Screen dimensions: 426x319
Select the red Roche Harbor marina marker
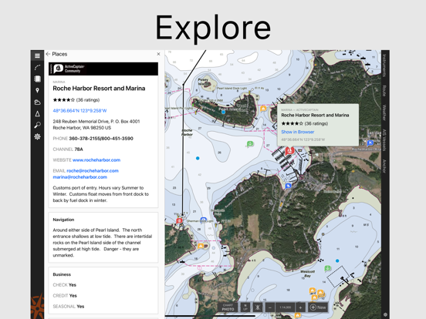289,150
